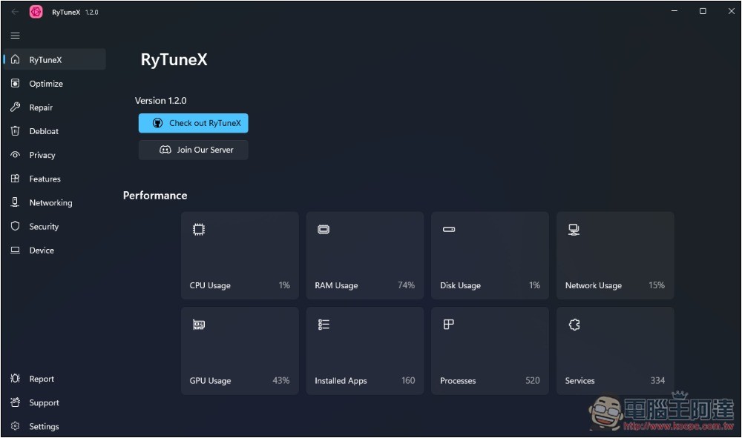Image resolution: width=742 pixels, height=438 pixels.
Task: Click the Security shield icon
Action: click(x=15, y=226)
